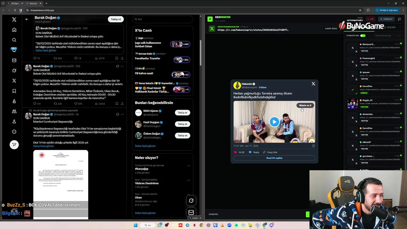Open more options for Okan trend
Viewport: 407px width, 229px height.
click(x=189, y=194)
